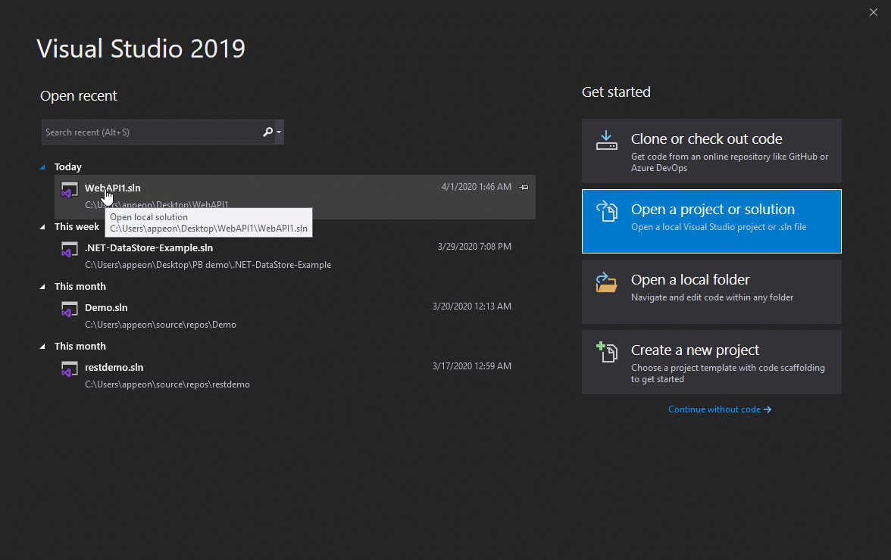Select Open a project or solution
This screenshot has width=891, height=560.
pyautogui.click(x=711, y=221)
